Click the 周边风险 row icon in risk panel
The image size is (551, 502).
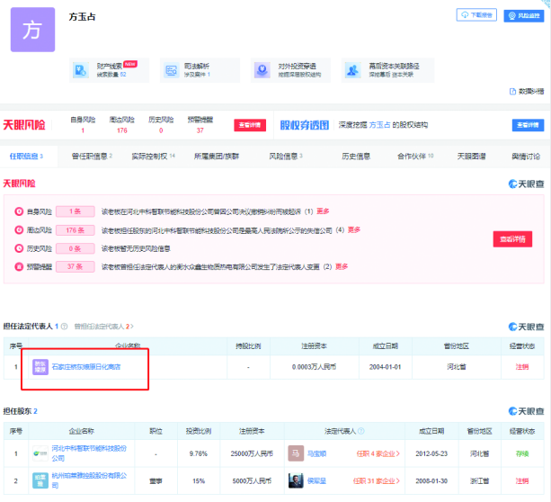[19, 230]
